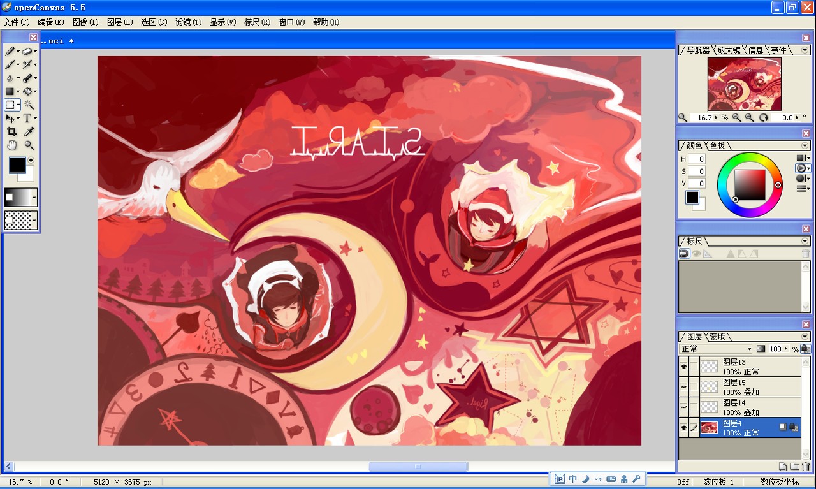Select the water drop Blur tool
The width and height of the screenshot is (816, 489).
[x=10, y=78]
